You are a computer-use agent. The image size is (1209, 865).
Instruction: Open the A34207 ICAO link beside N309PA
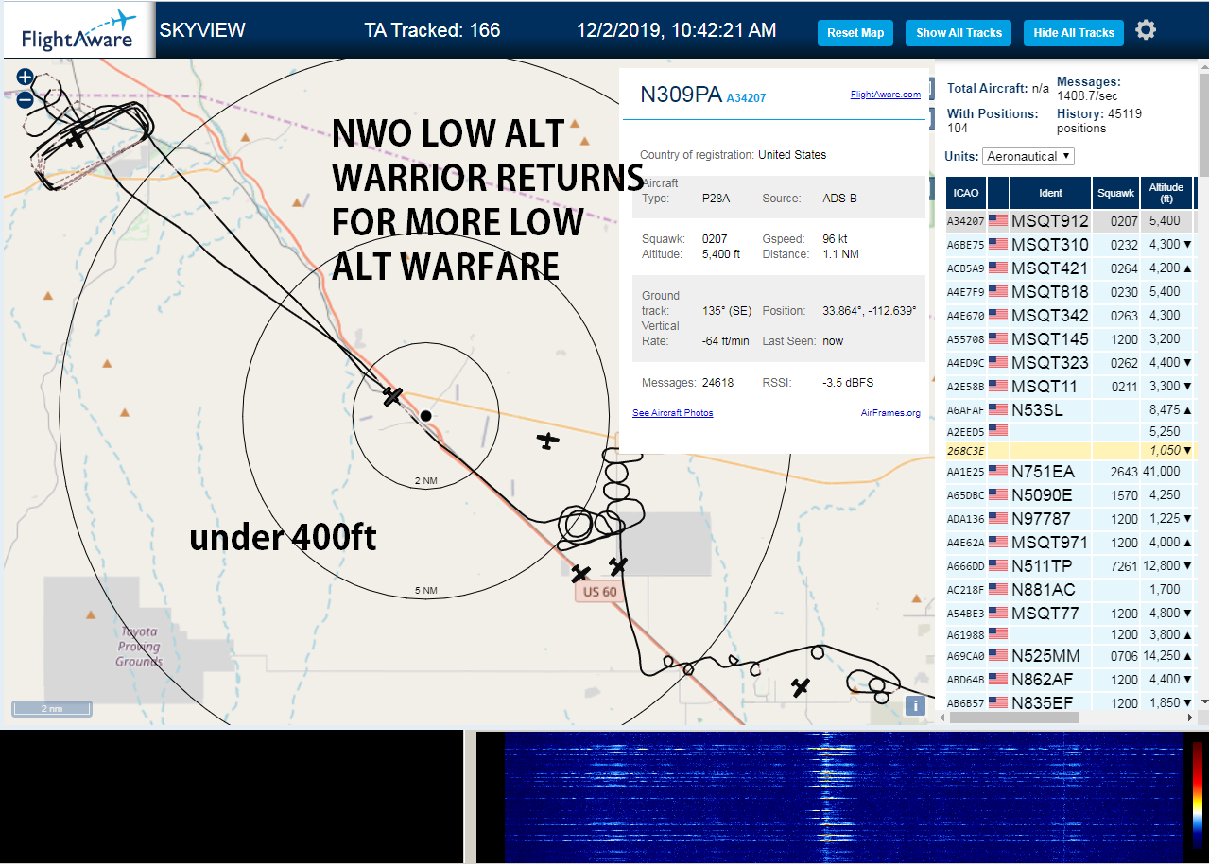click(746, 97)
